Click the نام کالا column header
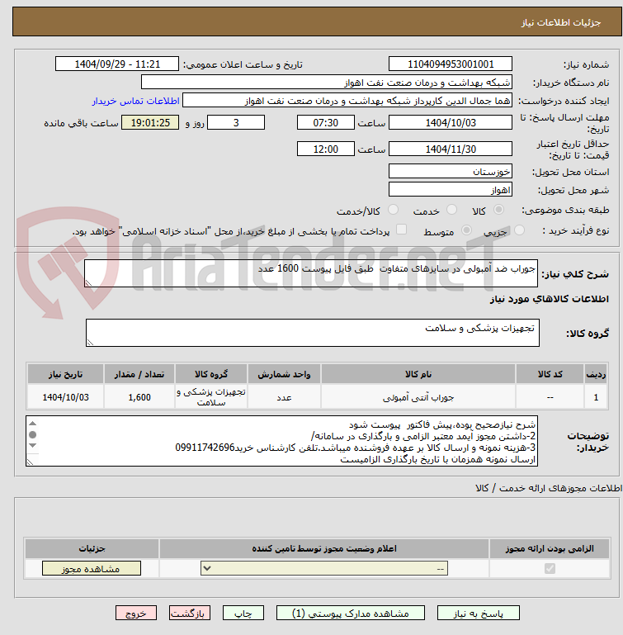 [418, 374]
